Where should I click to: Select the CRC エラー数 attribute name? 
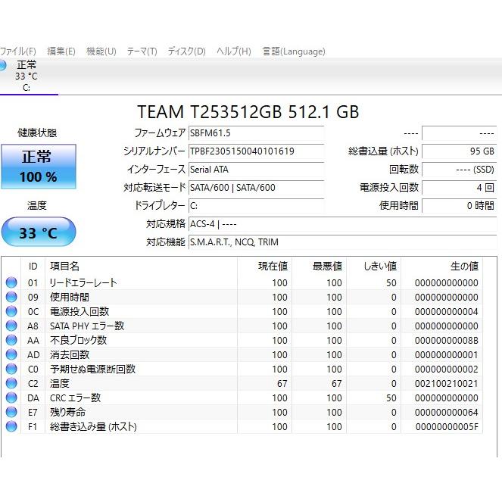pyautogui.click(x=75, y=398)
